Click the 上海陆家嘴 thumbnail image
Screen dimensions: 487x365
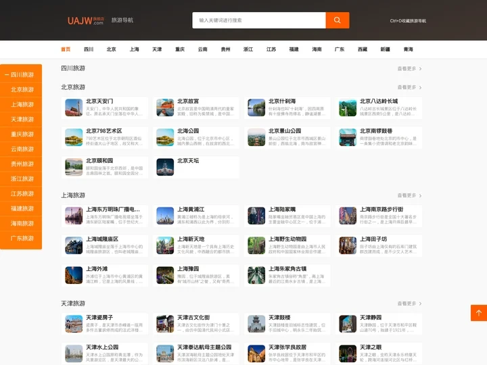coord(256,216)
